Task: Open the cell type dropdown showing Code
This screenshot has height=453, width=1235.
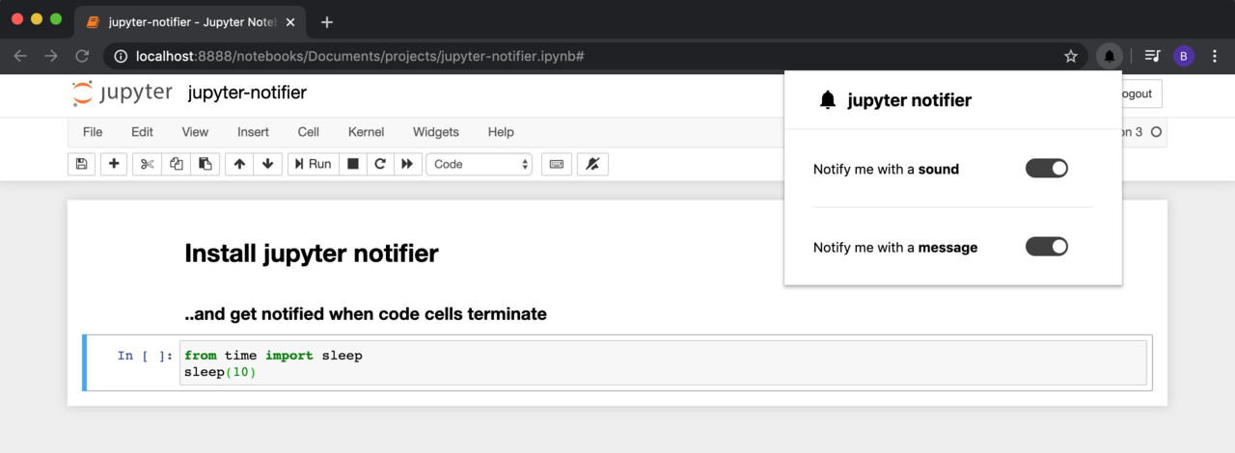Action: (480, 164)
